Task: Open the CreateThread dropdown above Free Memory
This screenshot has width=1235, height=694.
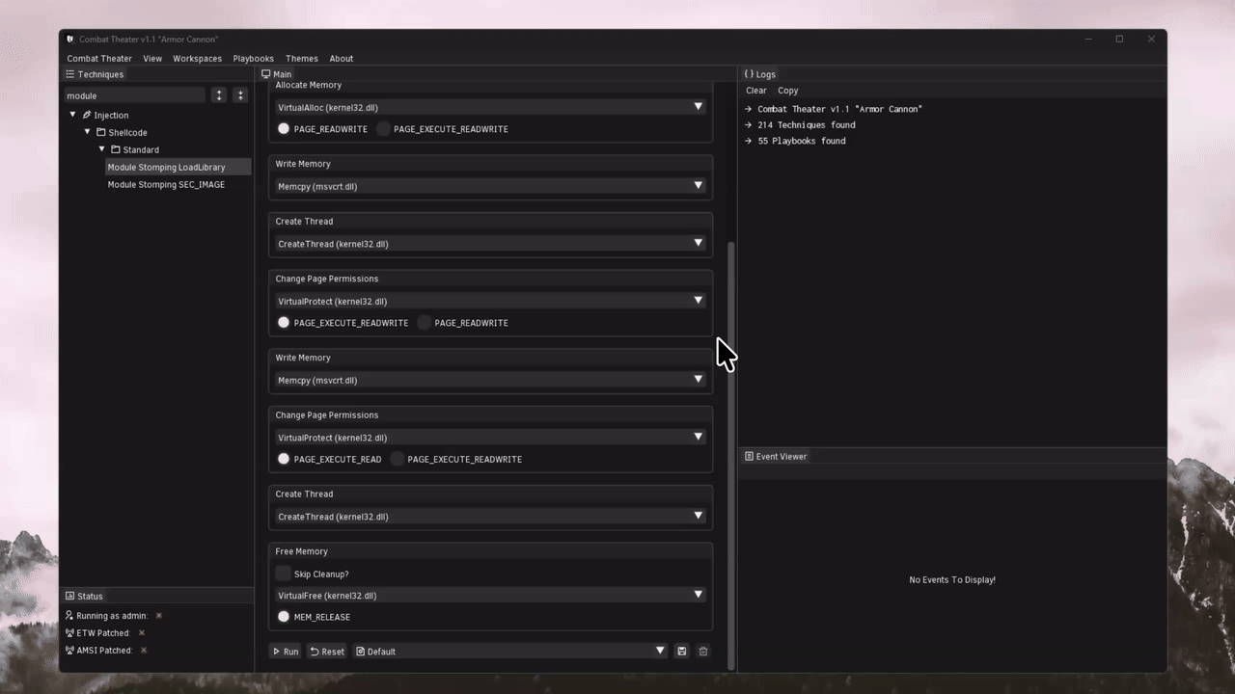Action: point(490,517)
